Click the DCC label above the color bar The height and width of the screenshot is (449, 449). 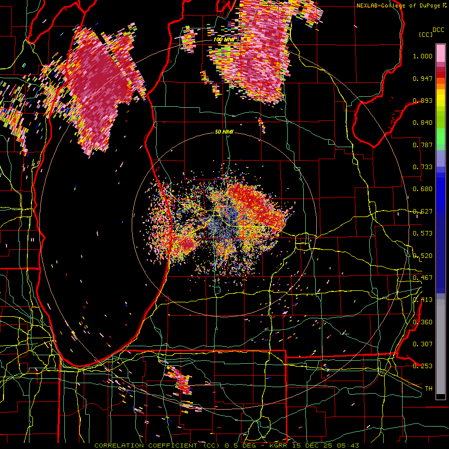pos(438,30)
